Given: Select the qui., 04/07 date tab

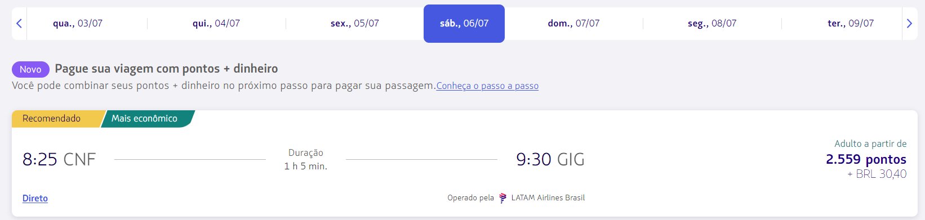Looking at the screenshot, I should tap(216, 24).
